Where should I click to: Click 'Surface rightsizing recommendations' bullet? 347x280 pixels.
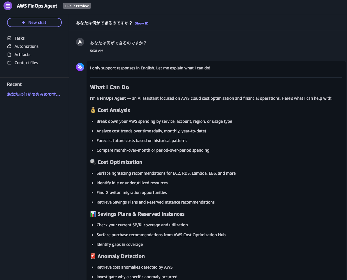pos(166,173)
